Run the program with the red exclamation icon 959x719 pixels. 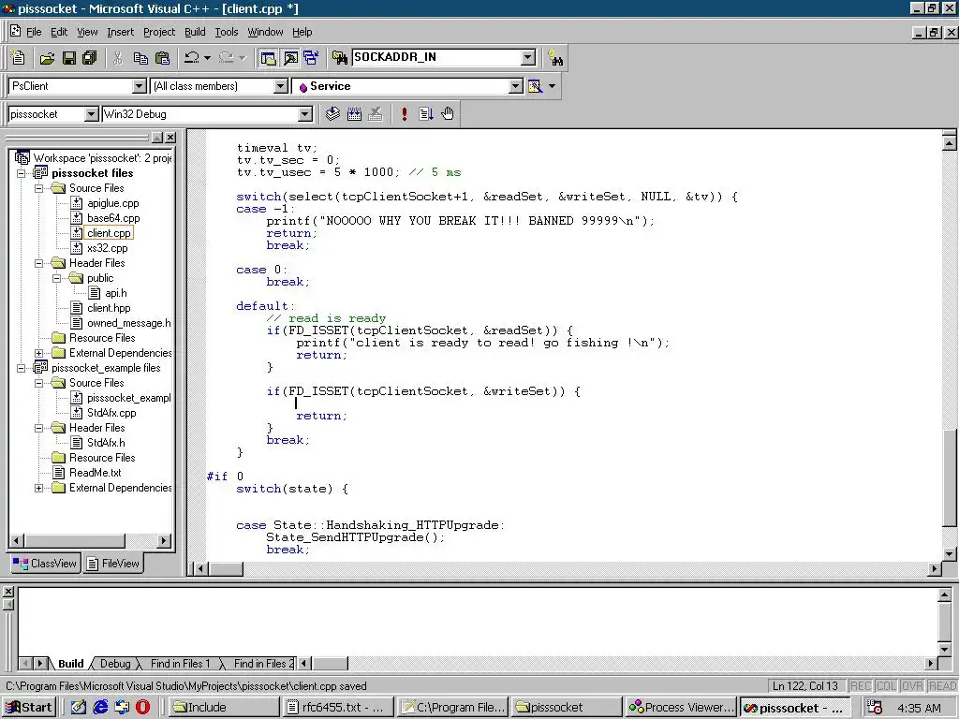tap(405, 113)
